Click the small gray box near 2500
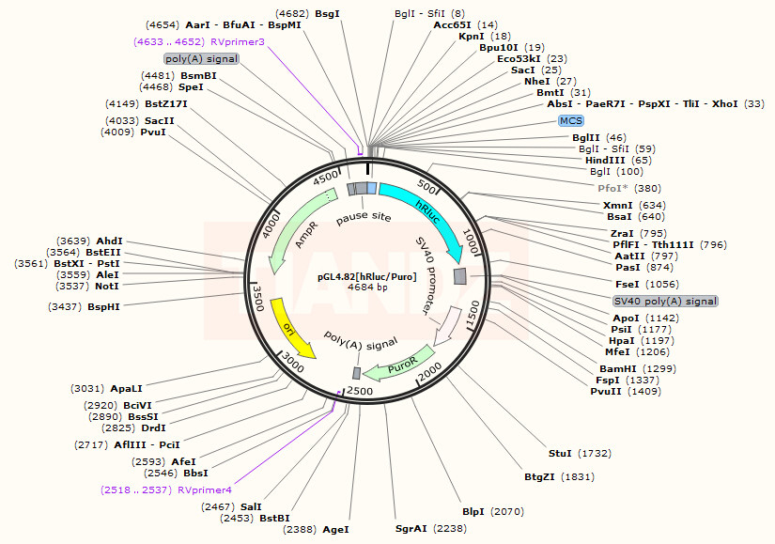 pos(357,373)
